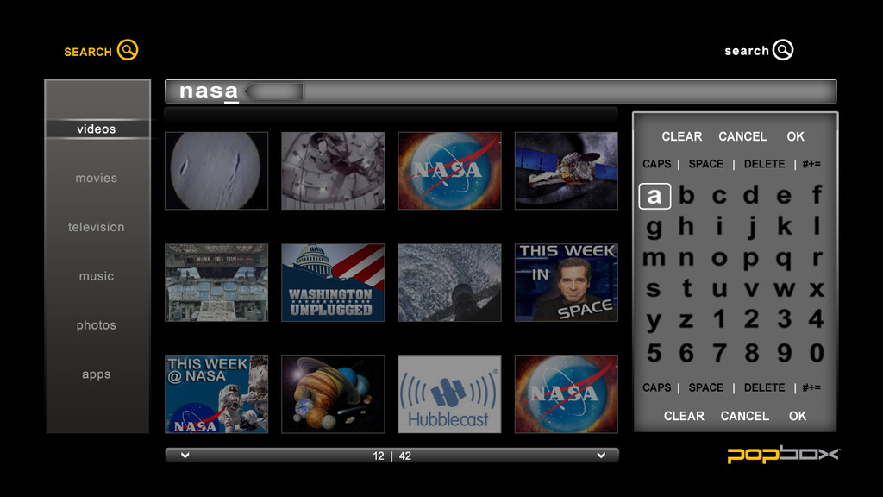The height and width of the screenshot is (497, 883).
Task: Select the highlighted letter a key
Action: [x=654, y=196]
